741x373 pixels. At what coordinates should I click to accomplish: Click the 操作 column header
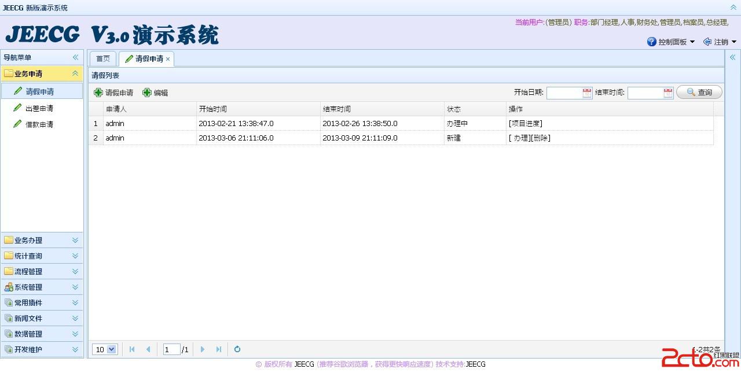point(610,109)
